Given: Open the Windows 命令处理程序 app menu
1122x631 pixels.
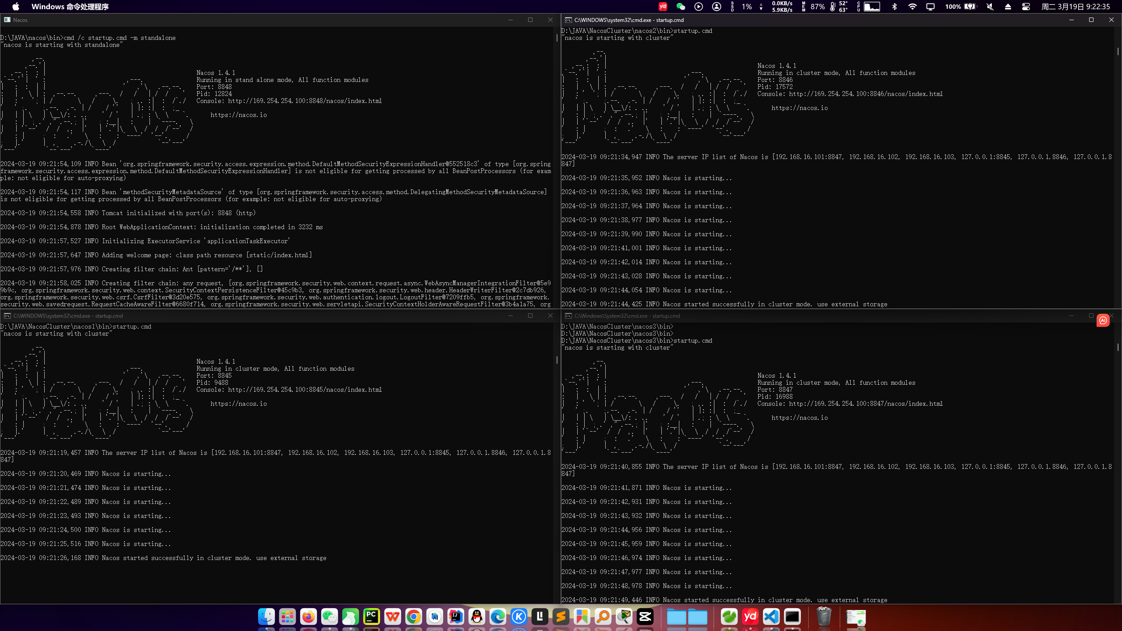Looking at the screenshot, I should point(70,7).
